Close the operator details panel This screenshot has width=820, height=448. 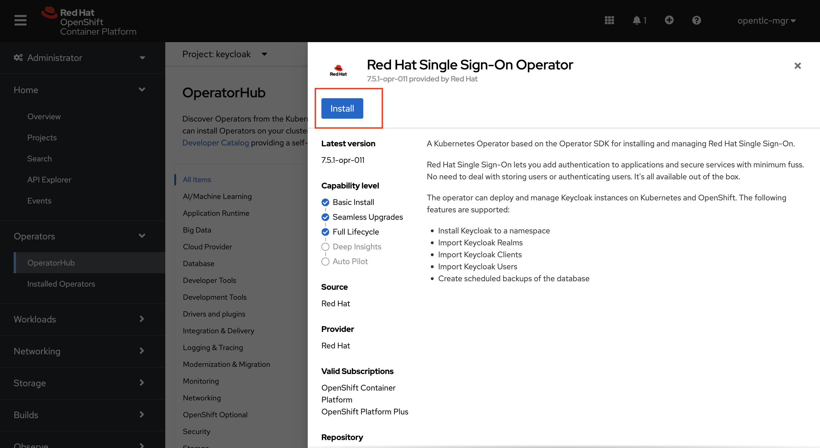pyautogui.click(x=797, y=66)
